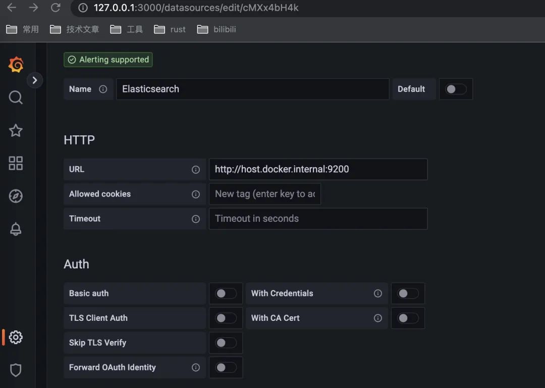Enable the TLS Client Auth toggle
The height and width of the screenshot is (388, 545).
pyautogui.click(x=226, y=318)
